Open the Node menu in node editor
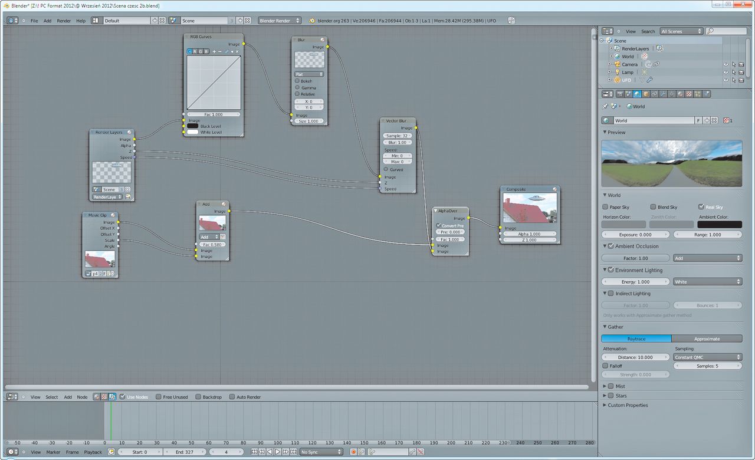 pyautogui.click(x=82, y=397)
